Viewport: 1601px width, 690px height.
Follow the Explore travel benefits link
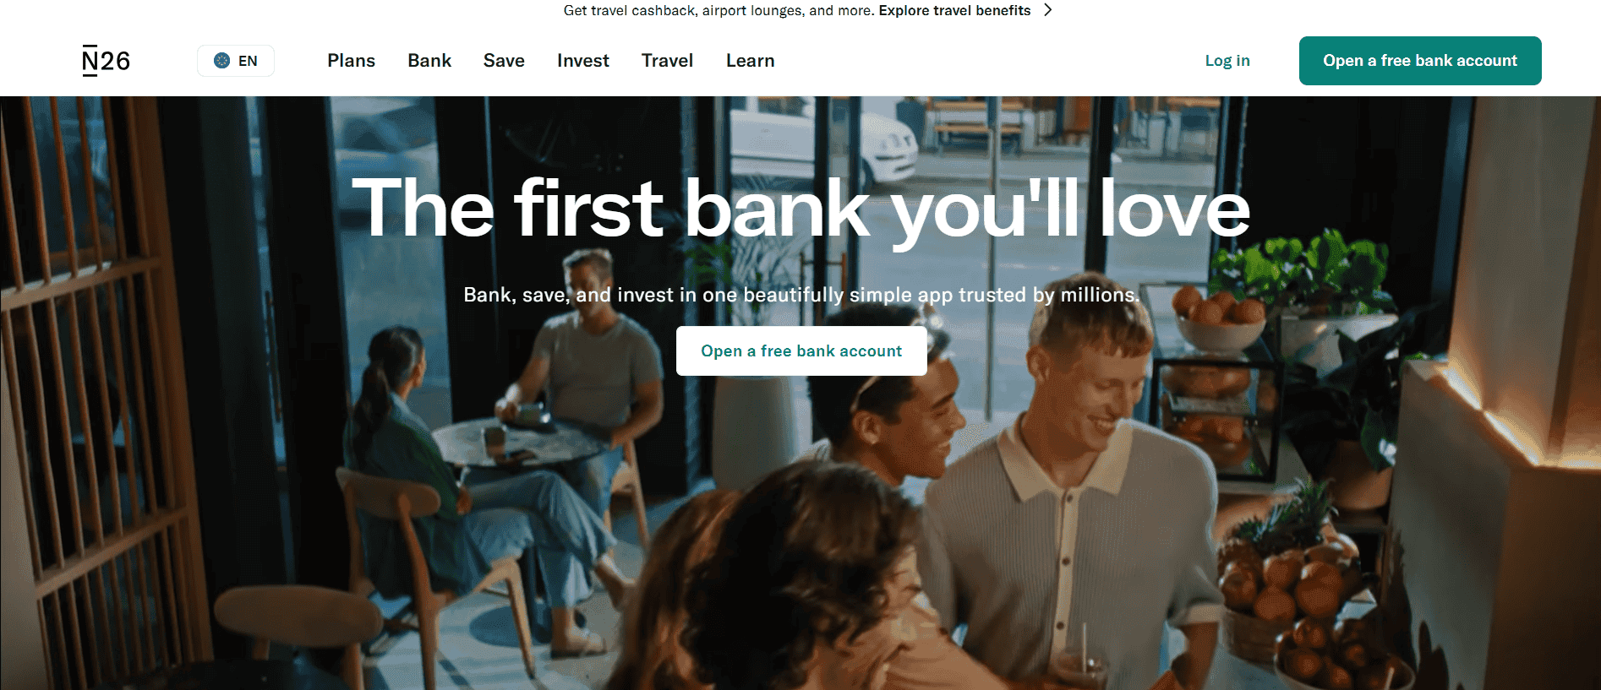pos(954,10)
